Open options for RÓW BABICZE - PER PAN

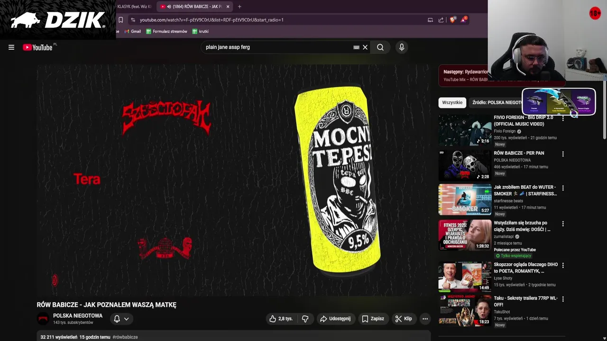click(x=563, y=154)
